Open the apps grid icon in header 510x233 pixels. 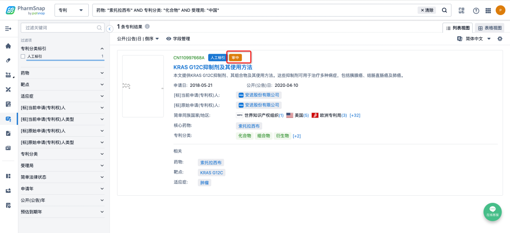[x=488, y=11]
